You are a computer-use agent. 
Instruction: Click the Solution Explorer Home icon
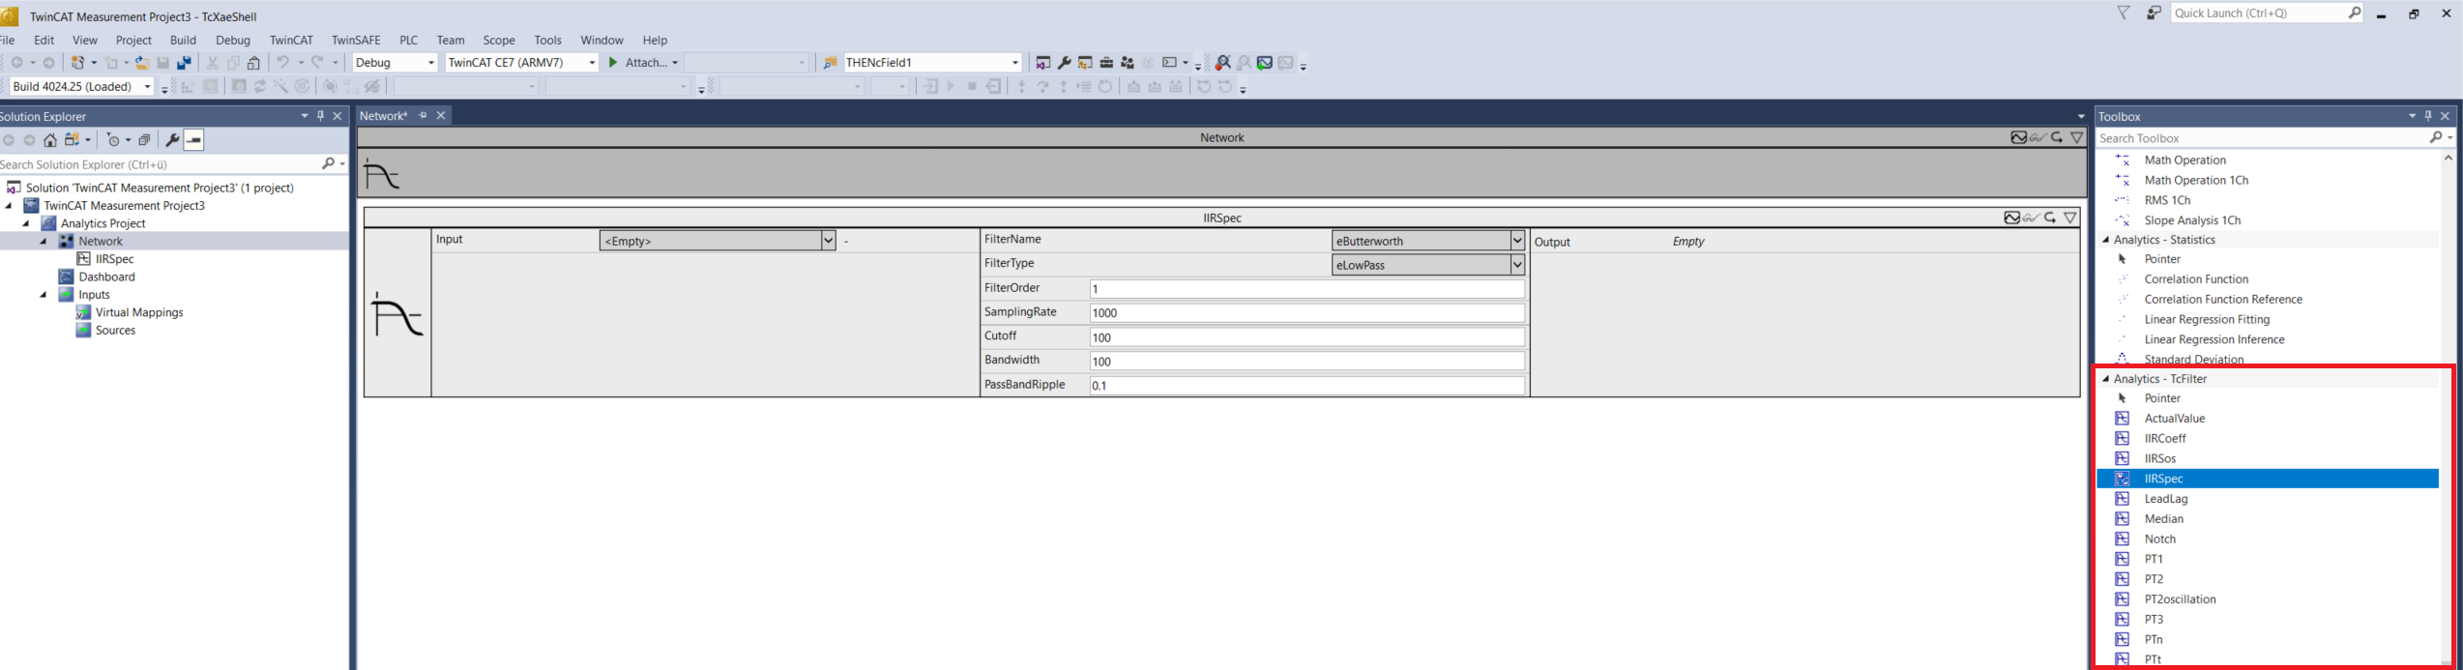click(50, 140)
